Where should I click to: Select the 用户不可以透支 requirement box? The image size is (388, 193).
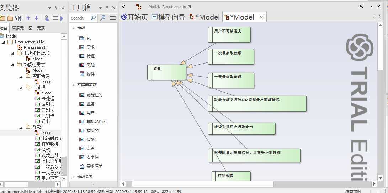click(x=229, y=35)
